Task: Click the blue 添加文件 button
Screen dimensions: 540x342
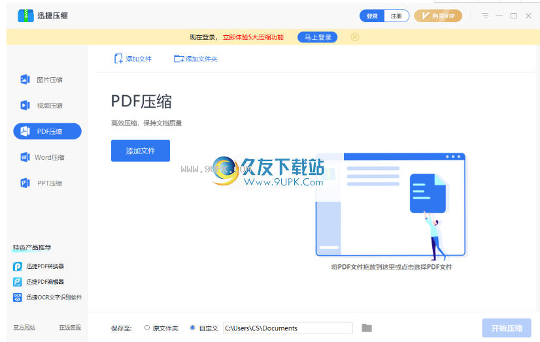Action: point(141,151)
